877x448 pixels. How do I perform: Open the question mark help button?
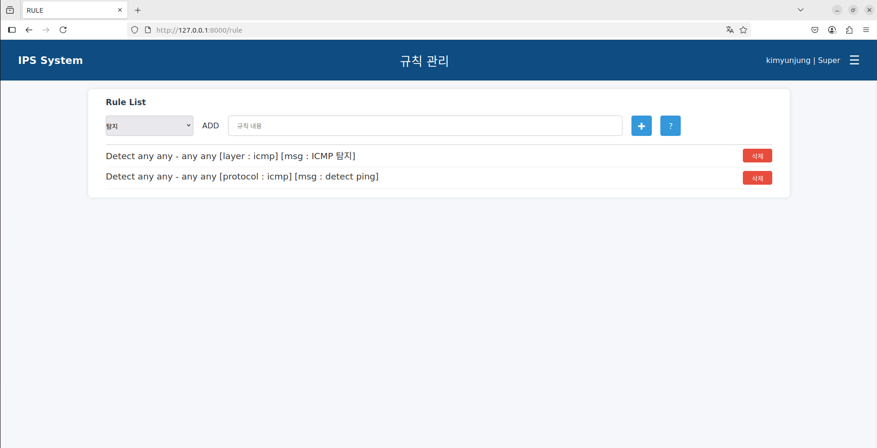click(670, 126)
